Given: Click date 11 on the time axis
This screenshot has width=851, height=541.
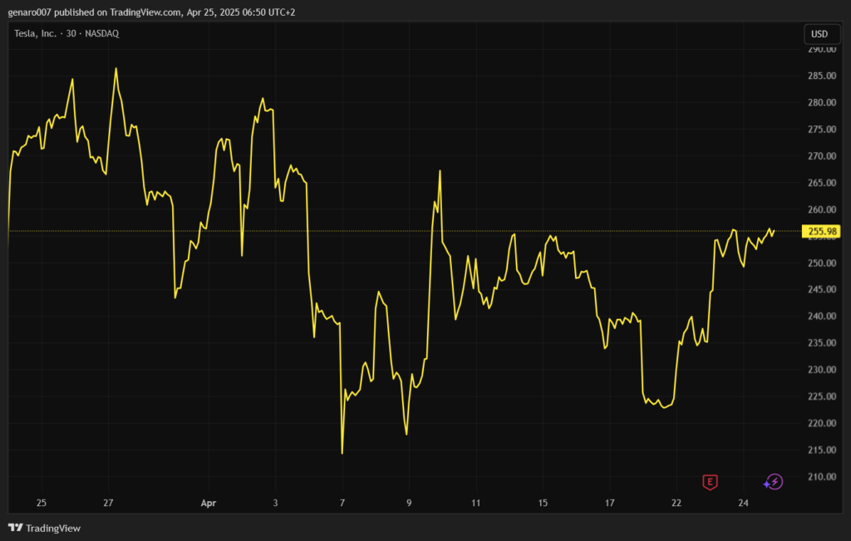Looking at the screenshot, I should [476, 504].
